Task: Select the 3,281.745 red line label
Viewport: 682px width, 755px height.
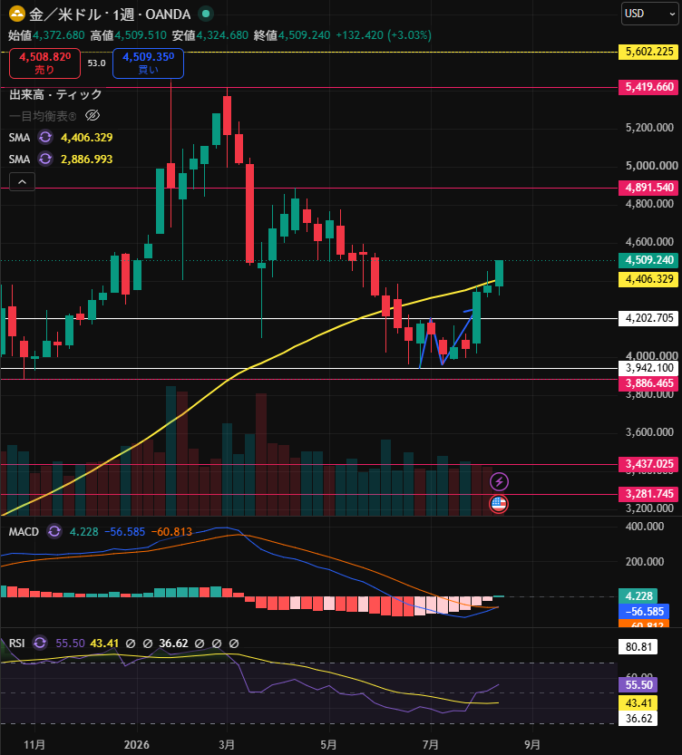Action: (x=648, y=494)
